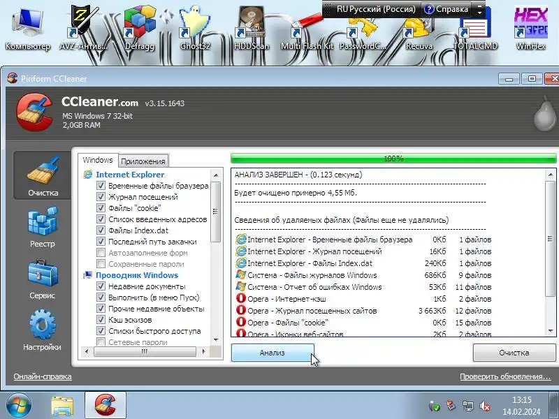Open the Сервис (Tools) section
Viewport: 559px width, 419px height.
click(43, 279)
